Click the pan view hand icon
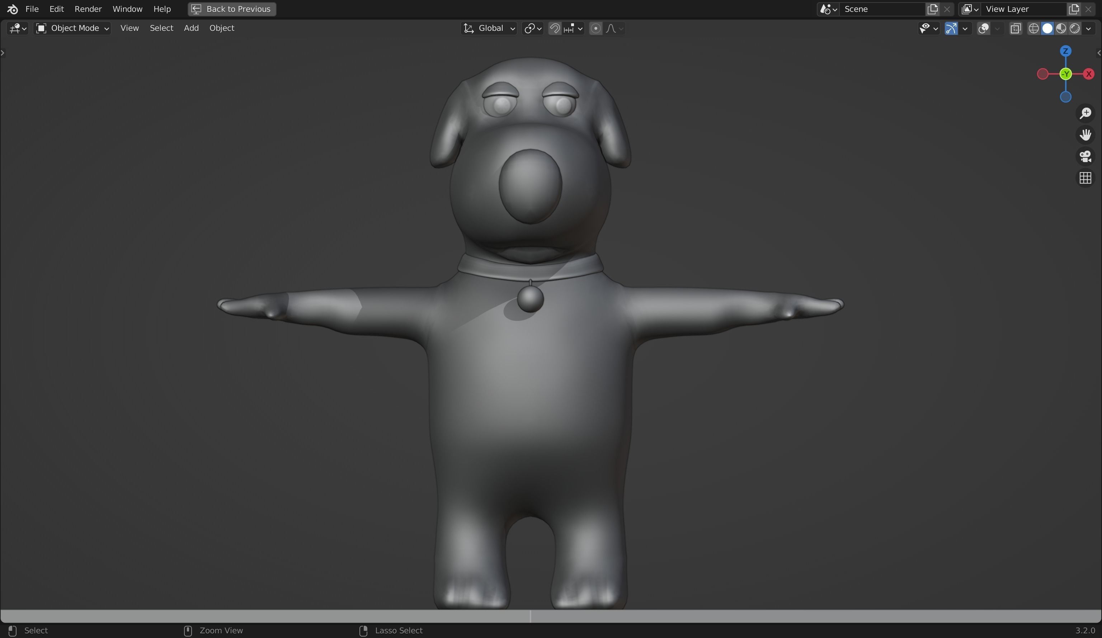Image resolution: width=1102 pixels, height=638 pixels. pos(1085,135)
